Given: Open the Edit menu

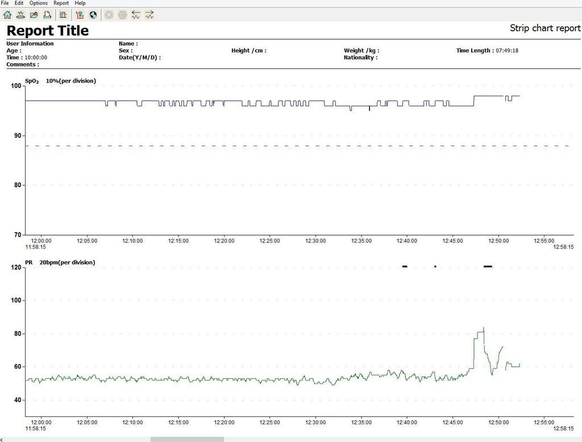Looking at the screenshot, I should 19,3.
